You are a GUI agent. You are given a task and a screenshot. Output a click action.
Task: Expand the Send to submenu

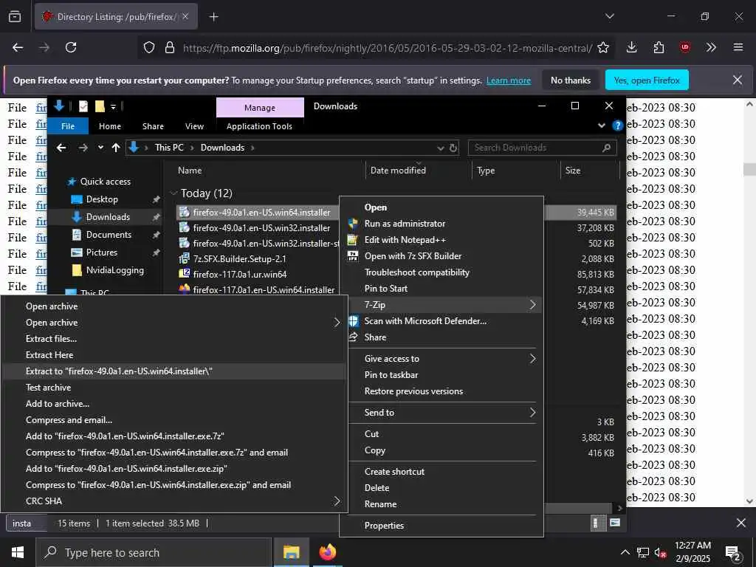(533, 413)
